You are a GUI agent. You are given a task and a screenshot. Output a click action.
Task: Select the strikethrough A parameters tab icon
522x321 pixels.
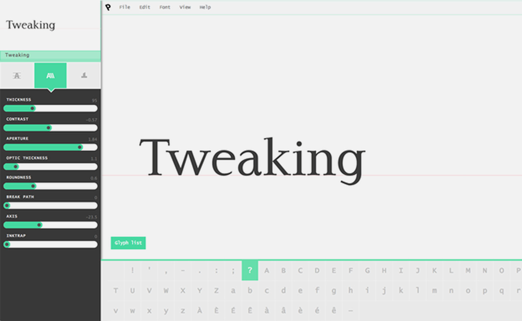(x=17, y=76)
